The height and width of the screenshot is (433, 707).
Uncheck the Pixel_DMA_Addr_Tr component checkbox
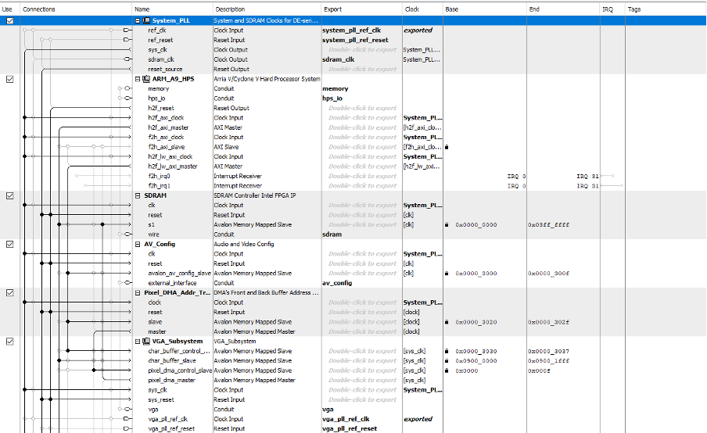click(x=10, y=293)
